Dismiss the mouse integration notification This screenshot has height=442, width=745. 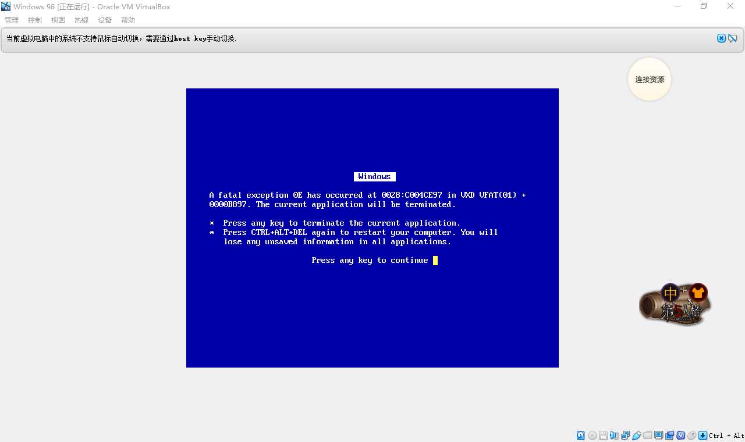(722, 38)
